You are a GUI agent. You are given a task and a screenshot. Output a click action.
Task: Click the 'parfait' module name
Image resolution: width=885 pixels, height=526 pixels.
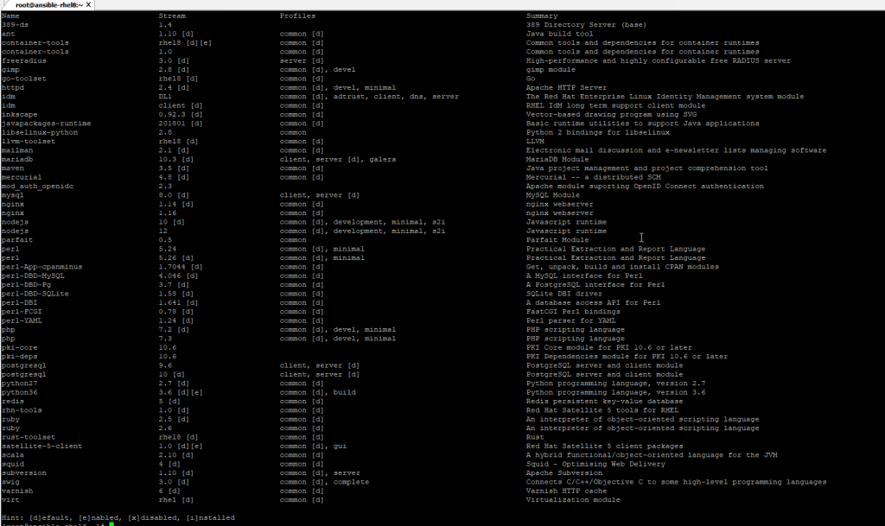tap(17, 240)
